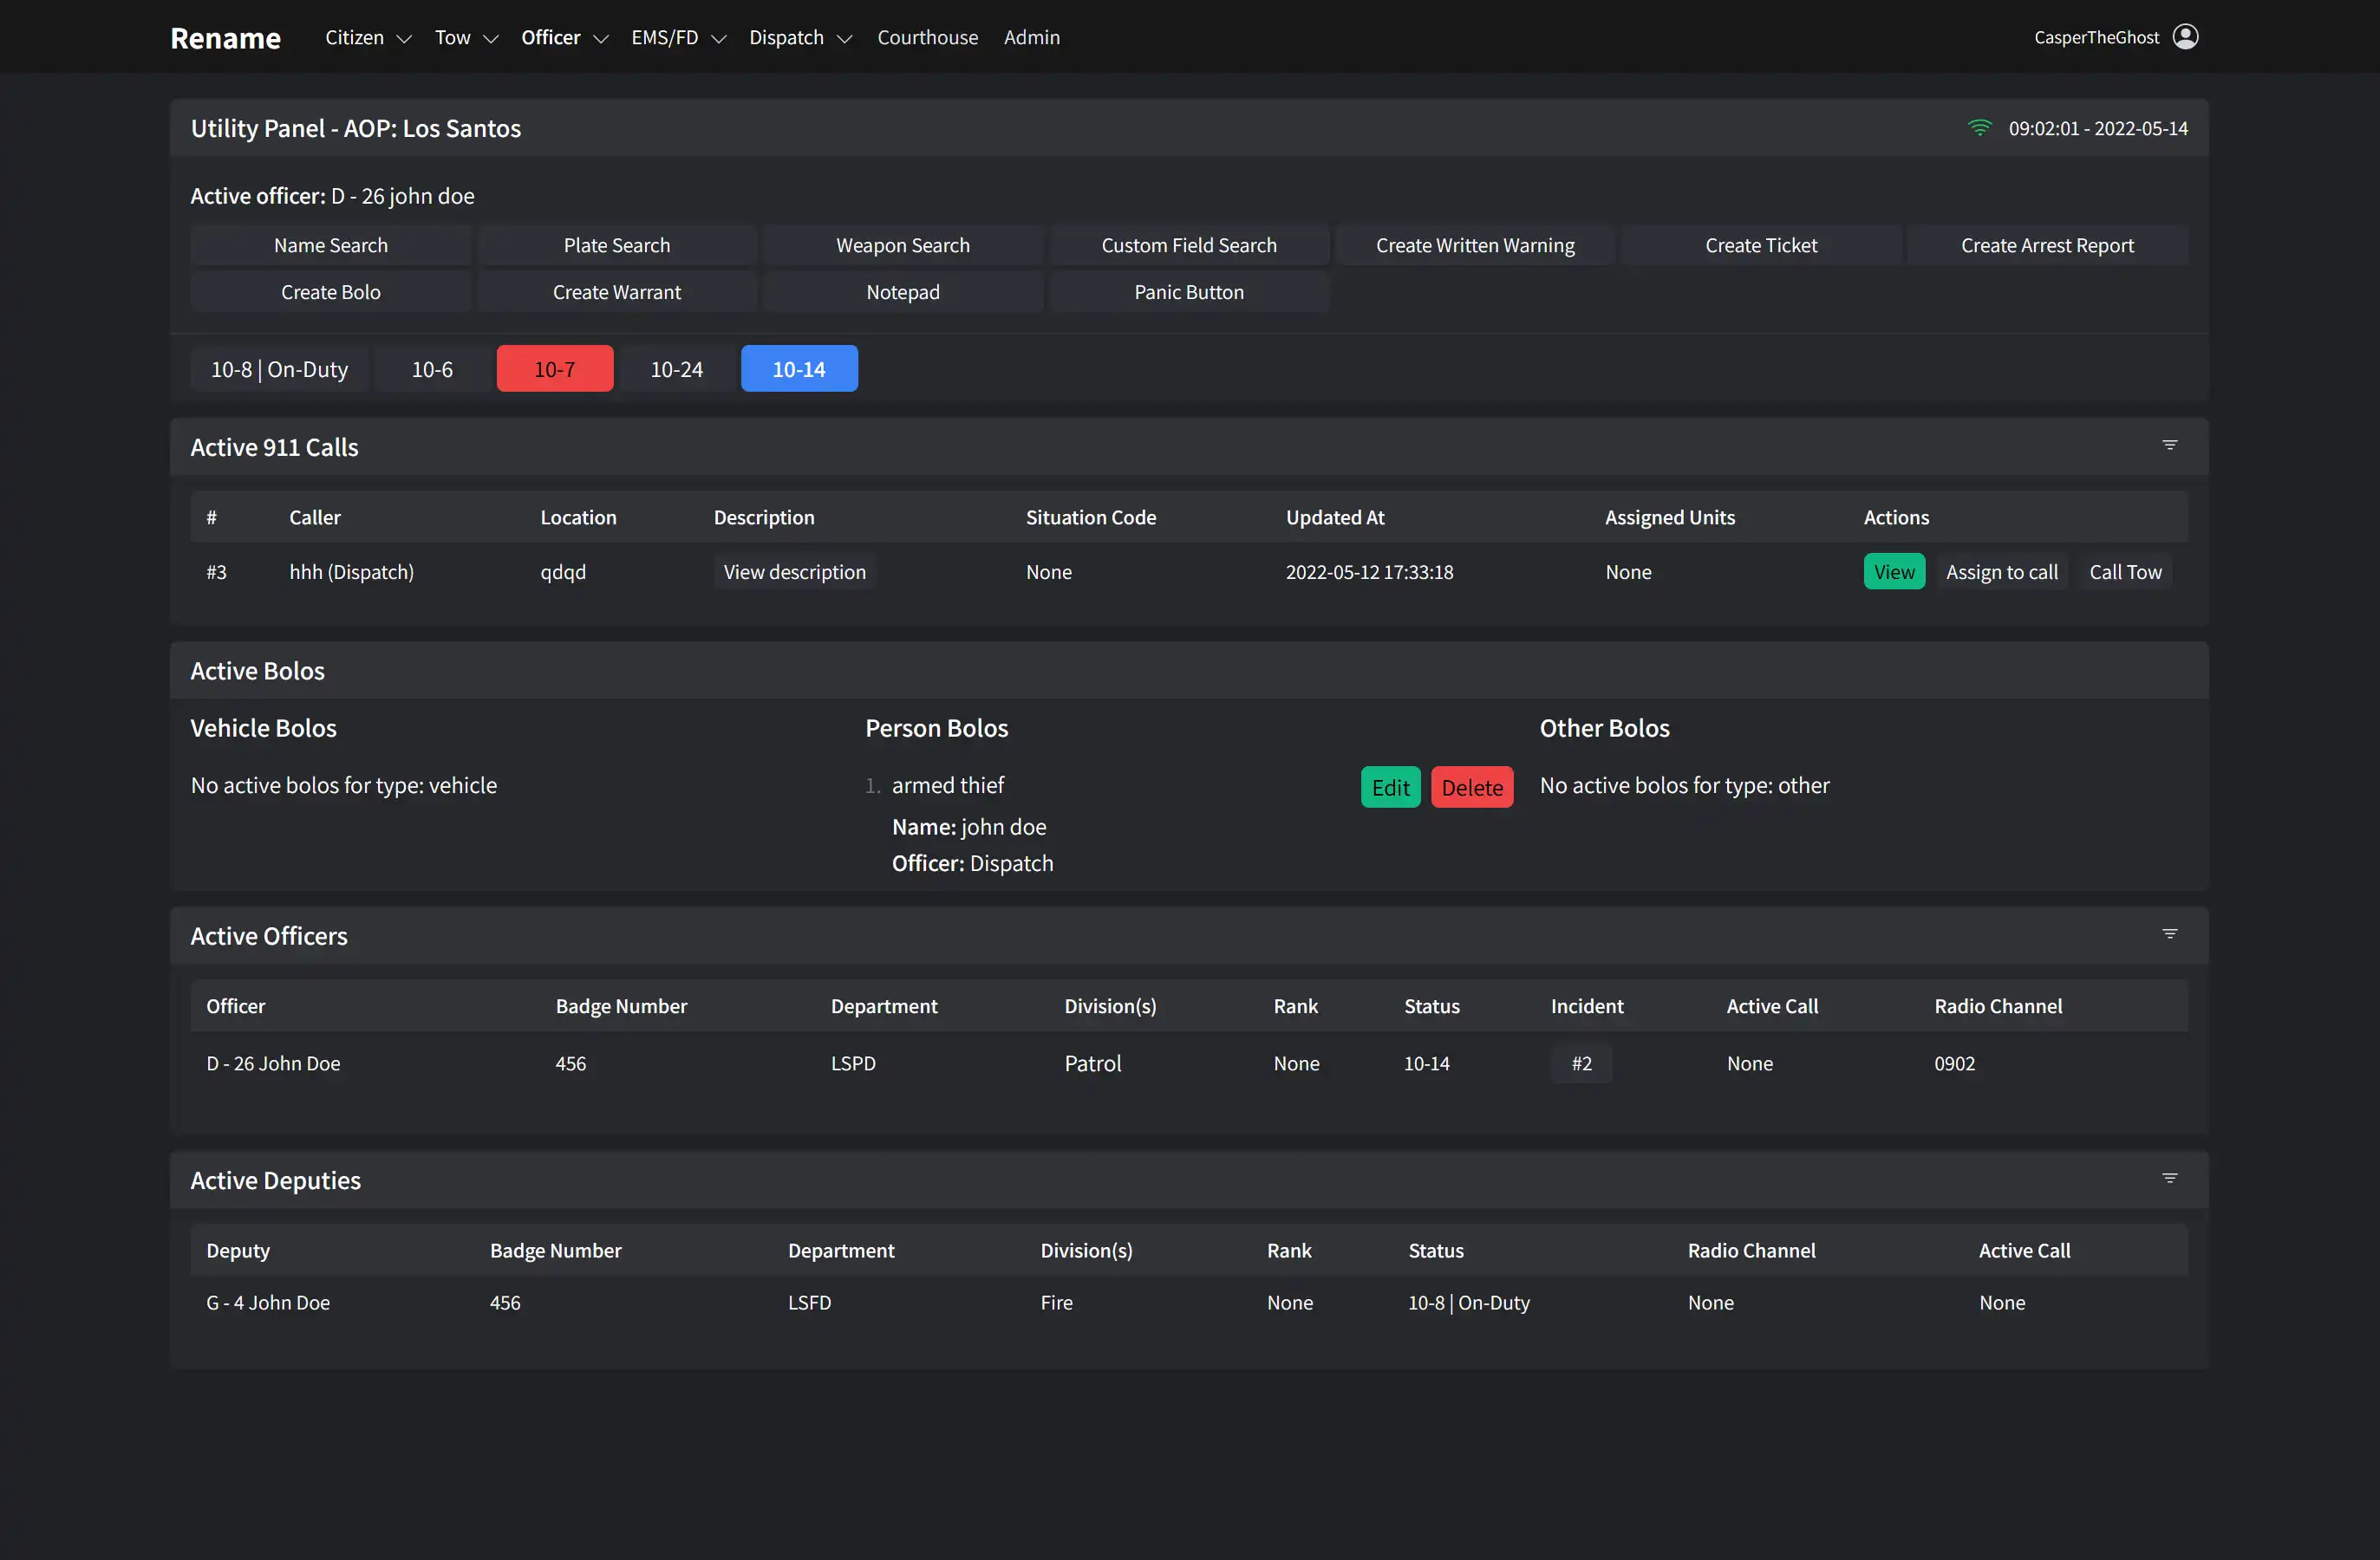This screenshot has height=1560, width=2380.
Task: Open the filter for Active 911 Calls
Action: point(2169,445)
